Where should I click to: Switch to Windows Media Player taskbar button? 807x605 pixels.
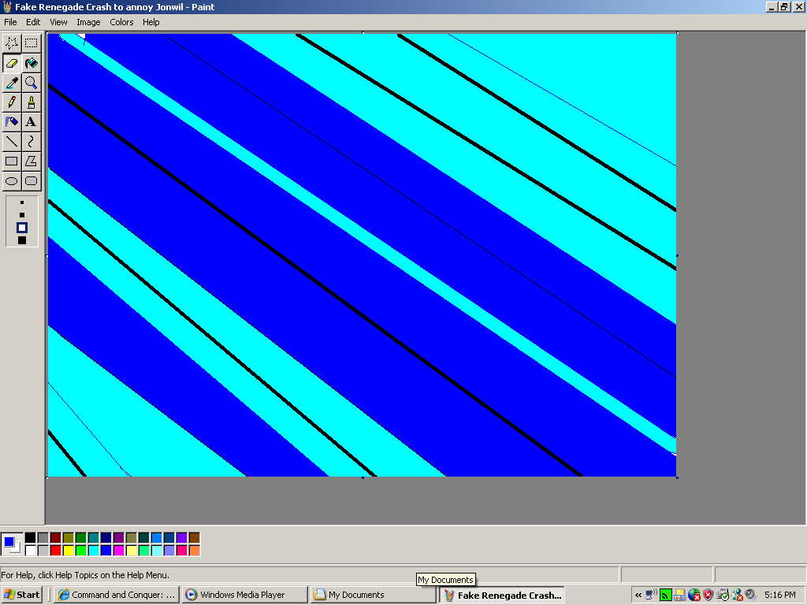point(244,595)
